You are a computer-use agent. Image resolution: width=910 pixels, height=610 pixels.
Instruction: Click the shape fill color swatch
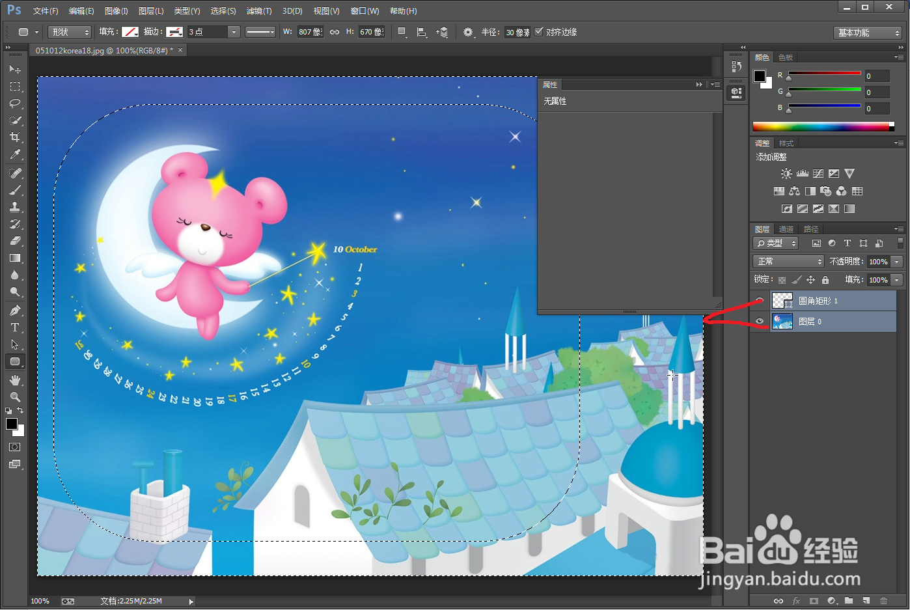[x=130, y=32]
